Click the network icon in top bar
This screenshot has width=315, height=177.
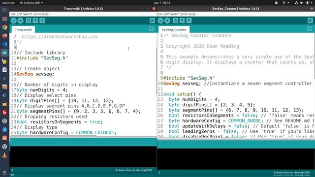(296, 3)
